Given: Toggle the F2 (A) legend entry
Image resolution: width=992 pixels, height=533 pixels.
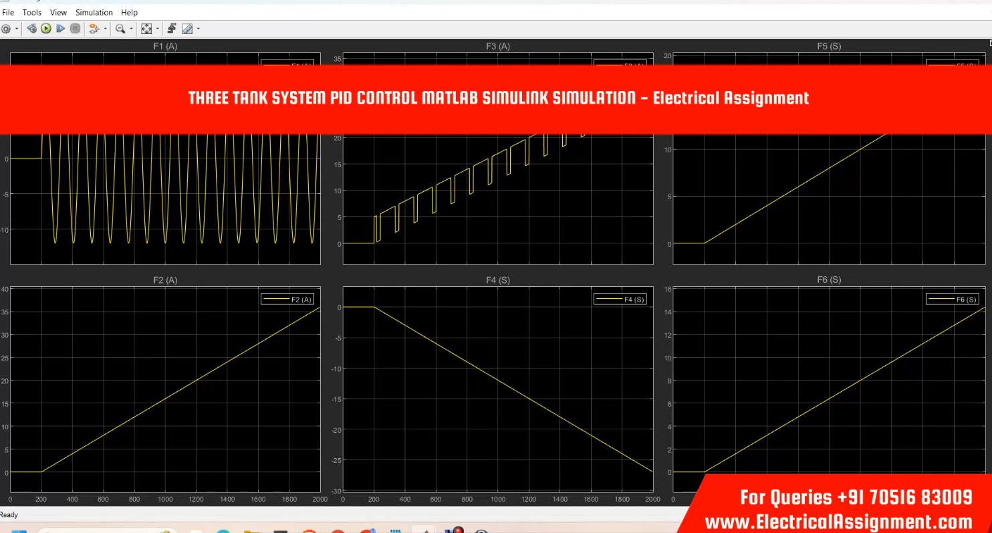Looking at the screenshot, I should click(287, 300).
